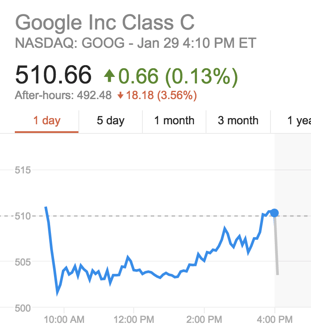Click the blue dot on the chart
The image size is (311, 332).
pos(274,212)
